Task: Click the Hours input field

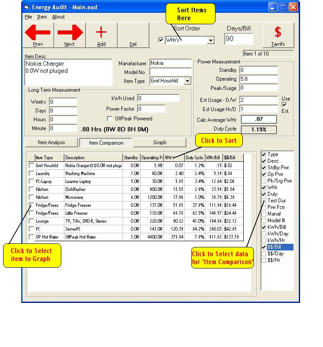Action: tap(63, 119)
